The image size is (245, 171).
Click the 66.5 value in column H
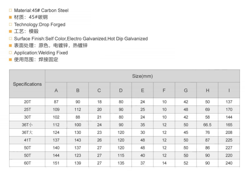click(207, 125)
